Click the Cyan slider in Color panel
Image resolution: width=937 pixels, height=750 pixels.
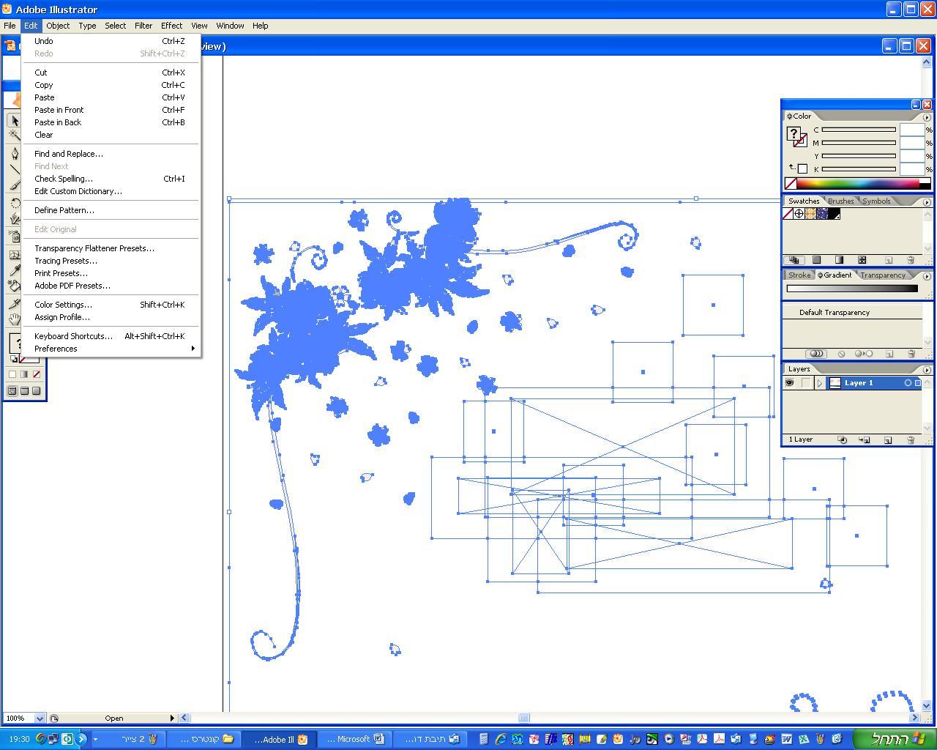[859, 130]
